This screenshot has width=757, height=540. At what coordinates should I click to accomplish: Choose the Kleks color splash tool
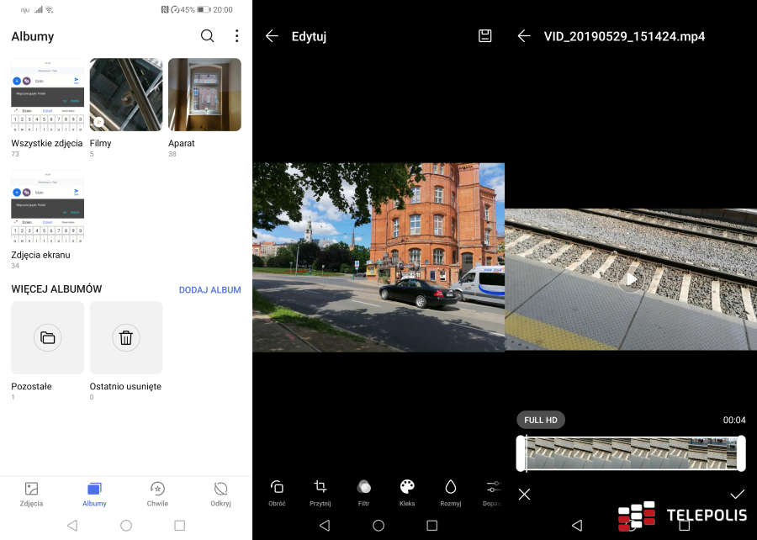407,492
